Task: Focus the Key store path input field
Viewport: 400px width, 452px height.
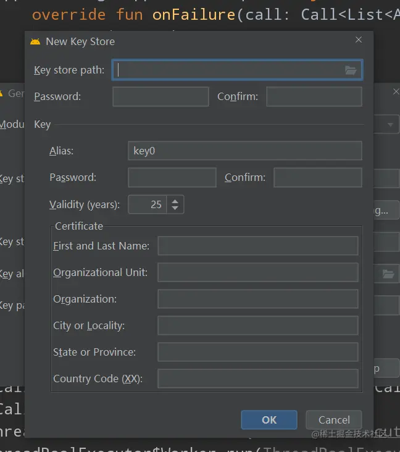Action: [237, 70]
